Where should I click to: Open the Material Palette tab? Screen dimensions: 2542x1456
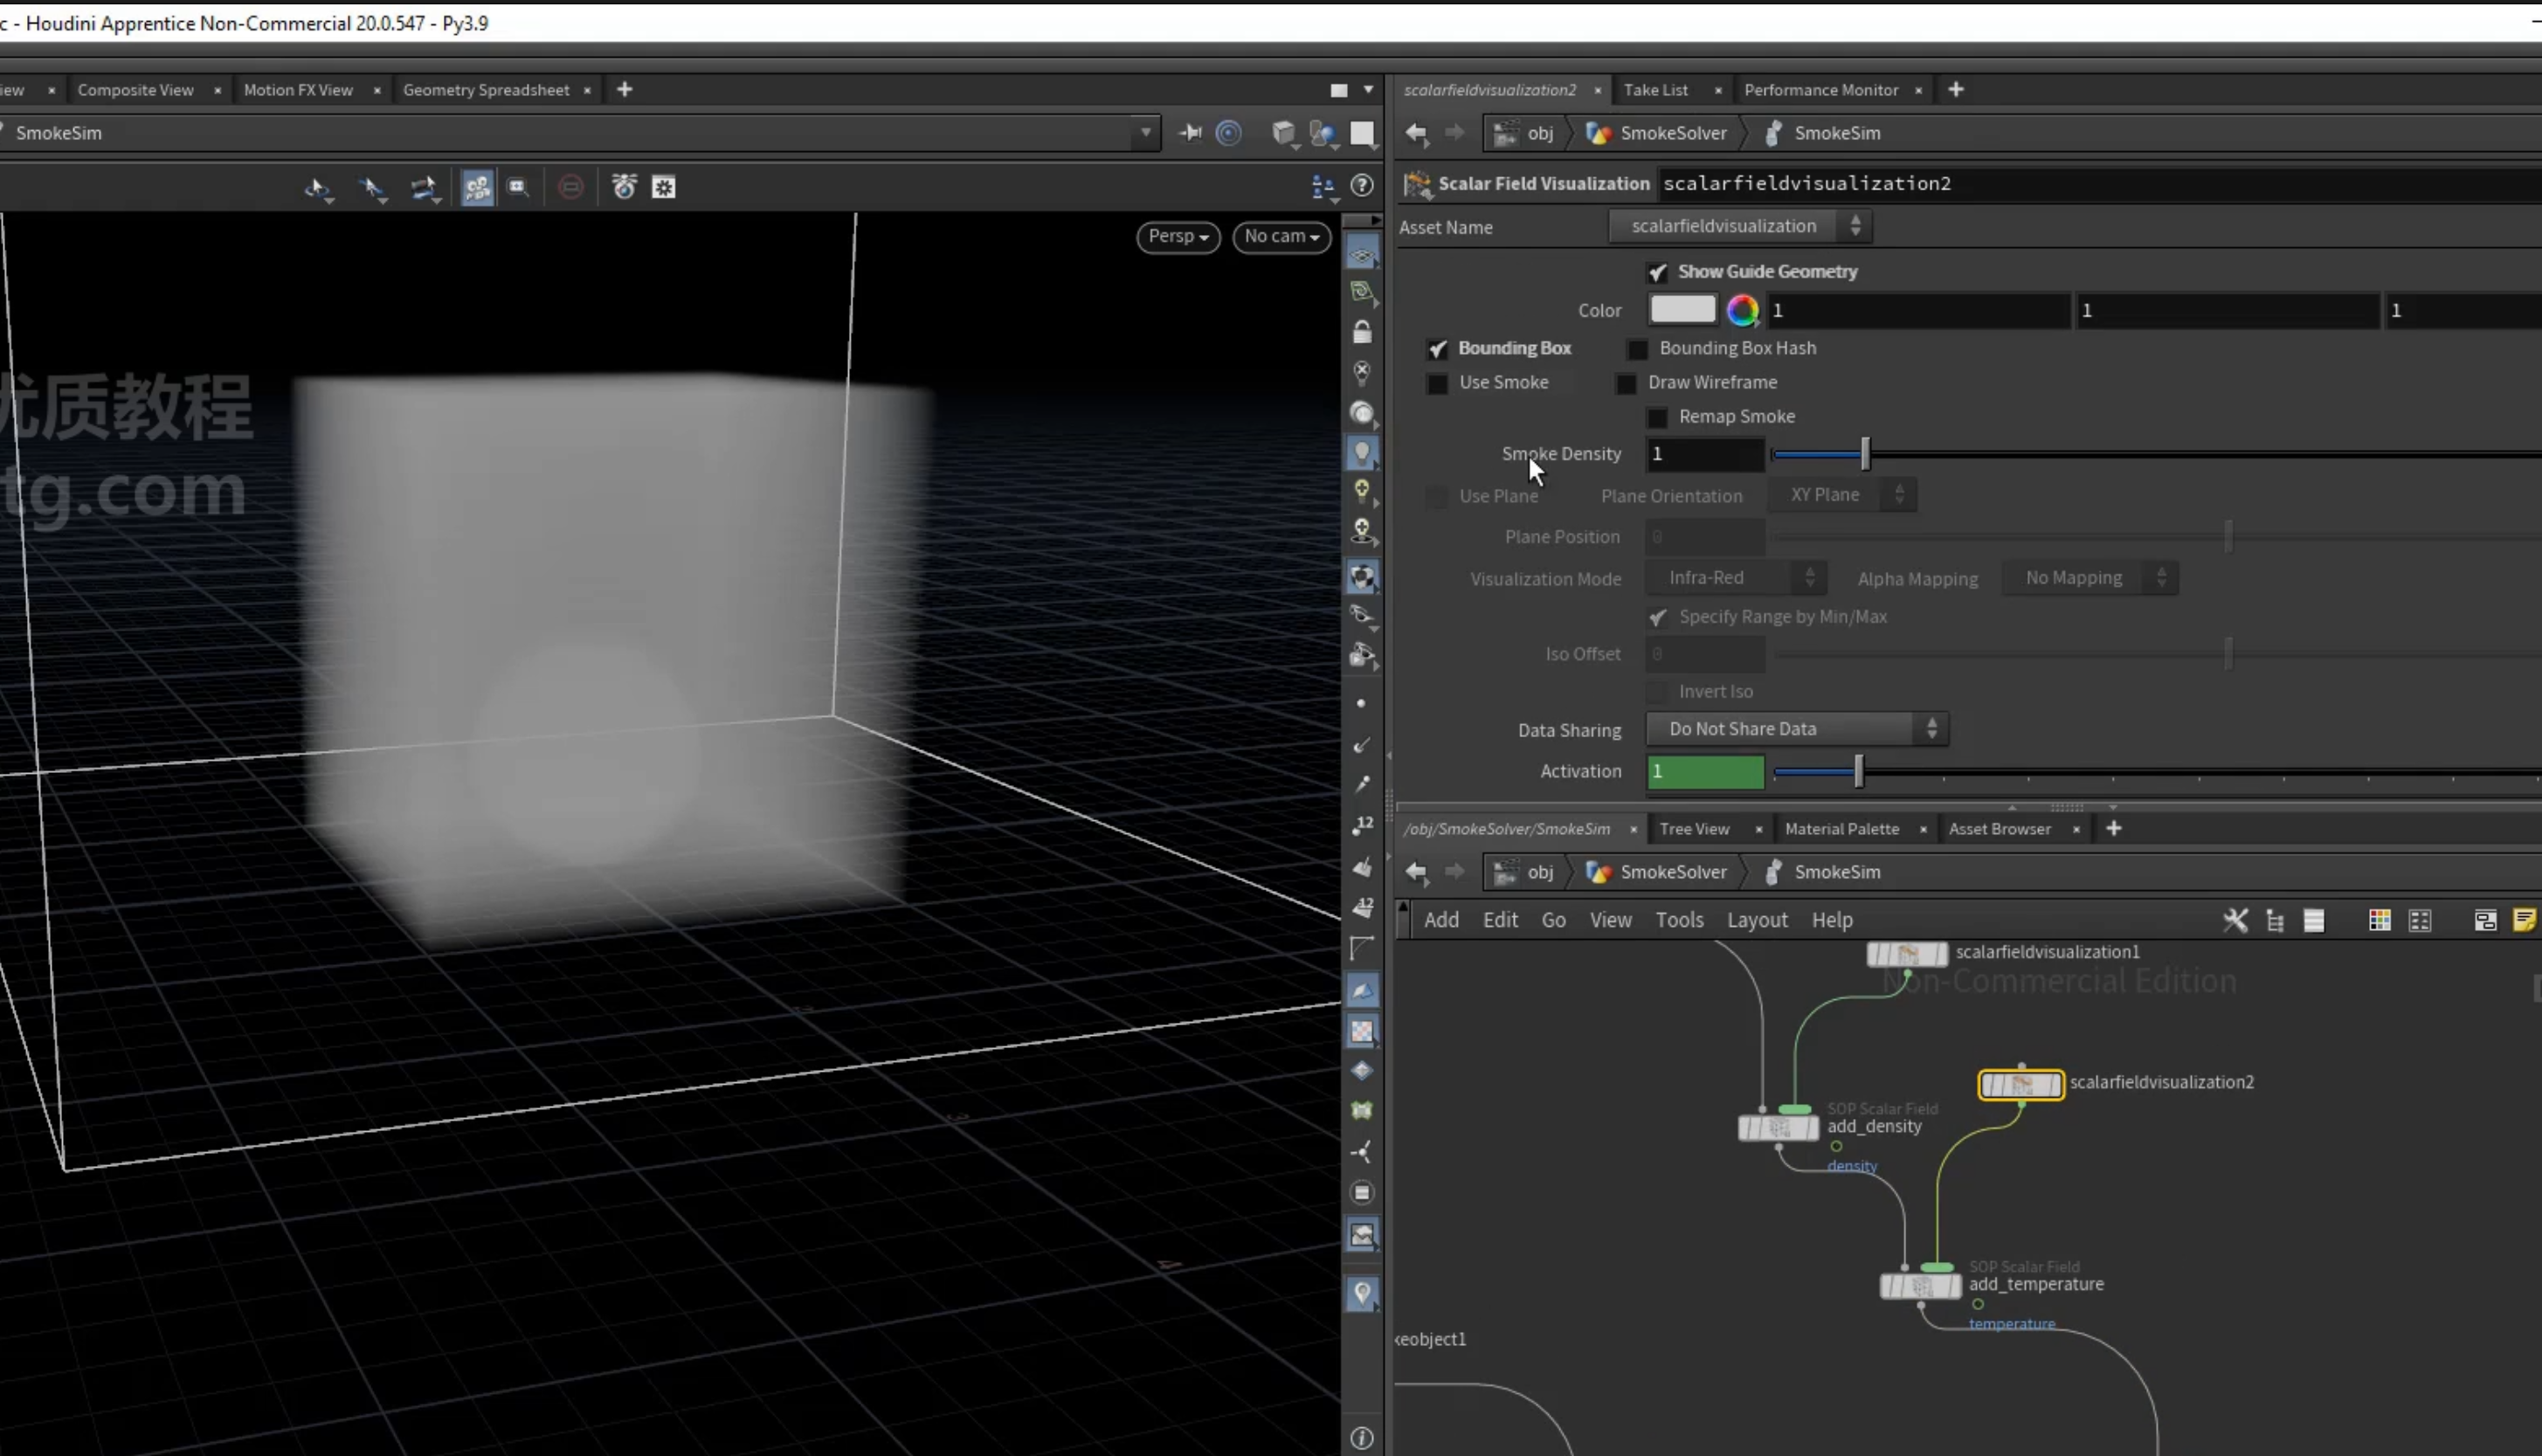coord(1842,829)
